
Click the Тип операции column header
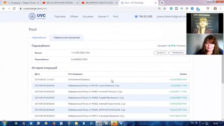75,74
